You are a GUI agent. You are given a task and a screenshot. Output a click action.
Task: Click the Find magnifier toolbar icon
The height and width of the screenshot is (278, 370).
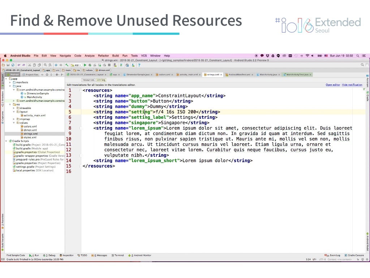pos(45,65)
